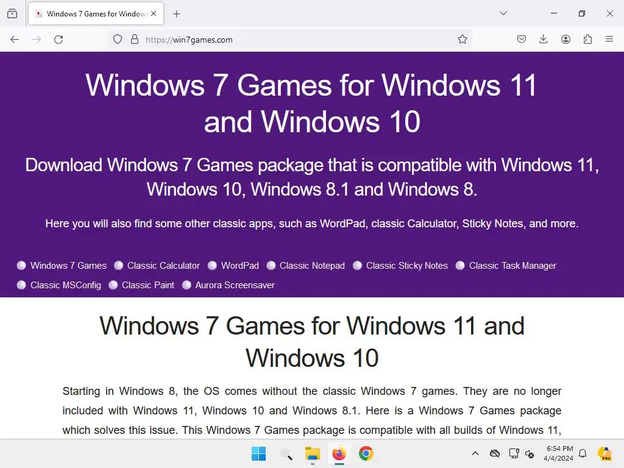Minimize the Firefox window
The image size is (624, 468).
[x=553, y=13]
